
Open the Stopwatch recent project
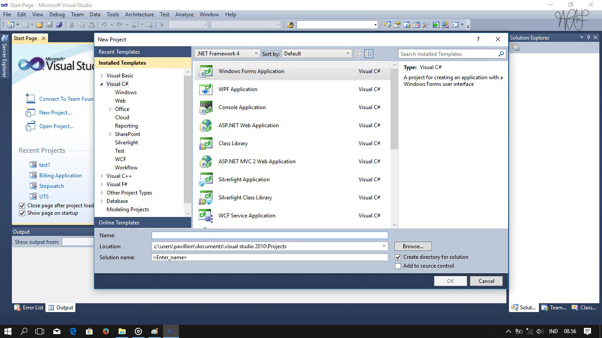[52, 186]
